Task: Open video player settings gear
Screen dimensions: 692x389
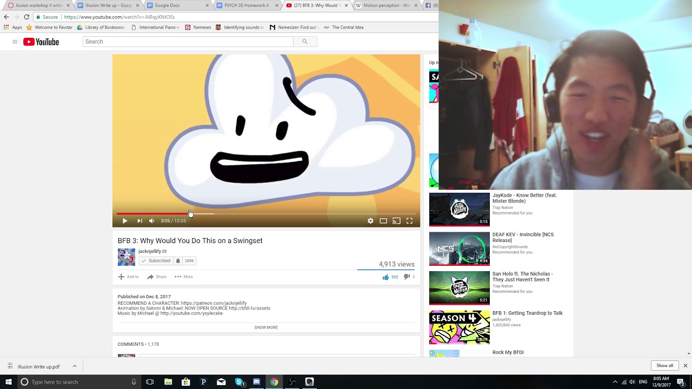Action: coord(370,220)
